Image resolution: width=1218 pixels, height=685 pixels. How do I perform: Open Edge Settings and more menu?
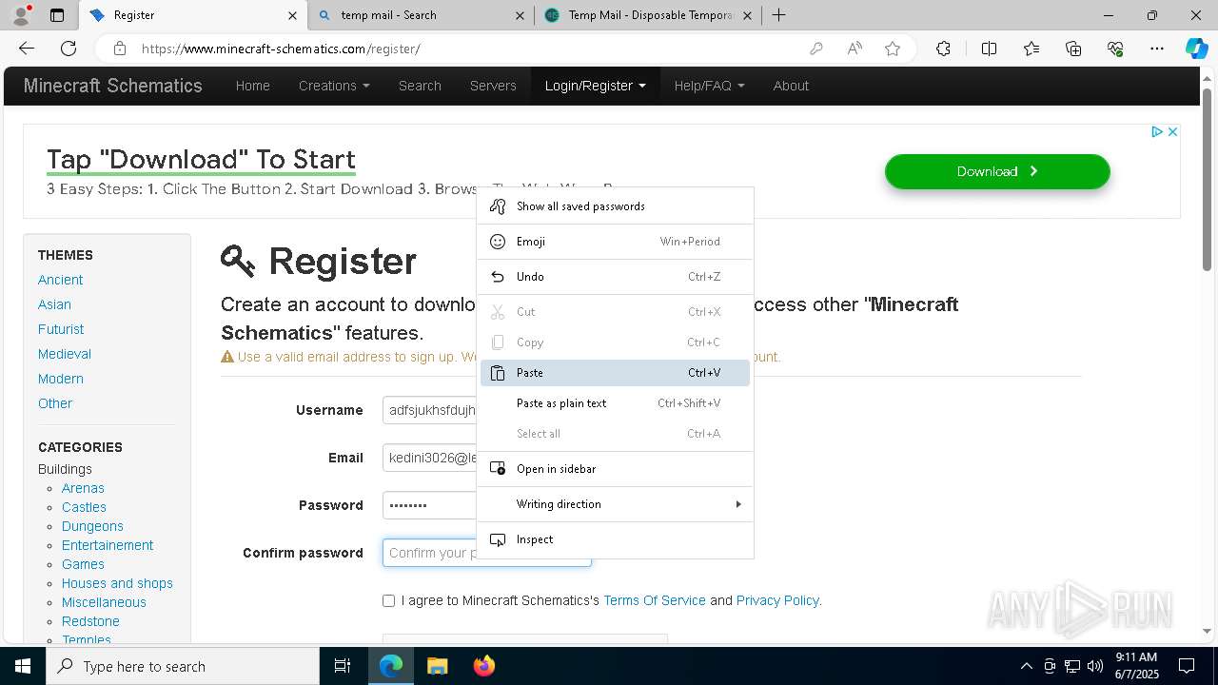coord(1157,49)
